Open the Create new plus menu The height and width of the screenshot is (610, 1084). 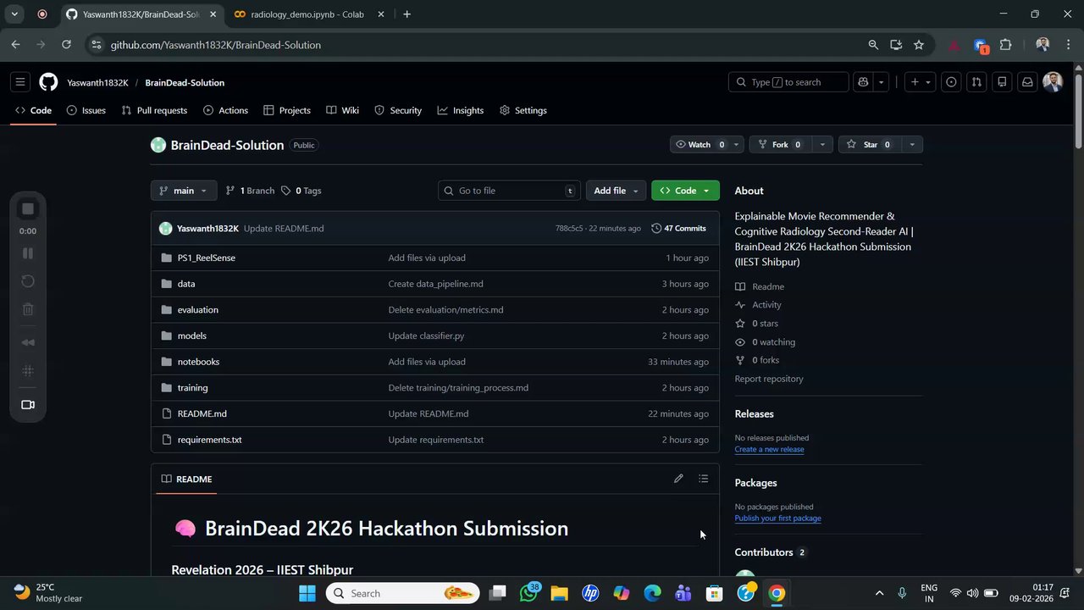(920, 82)
